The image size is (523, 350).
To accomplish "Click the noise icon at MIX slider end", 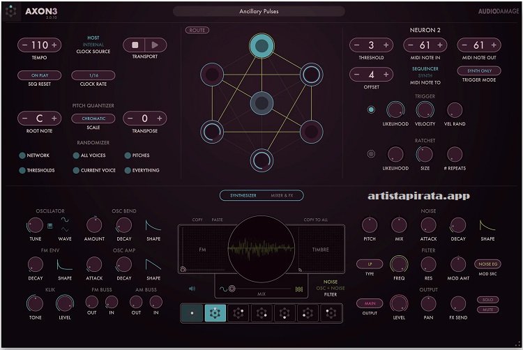I will tap(299, 289).
